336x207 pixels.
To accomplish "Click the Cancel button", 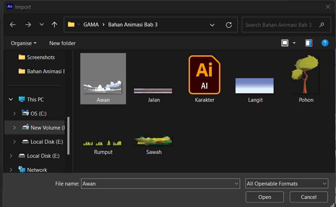I will point(308,197).
